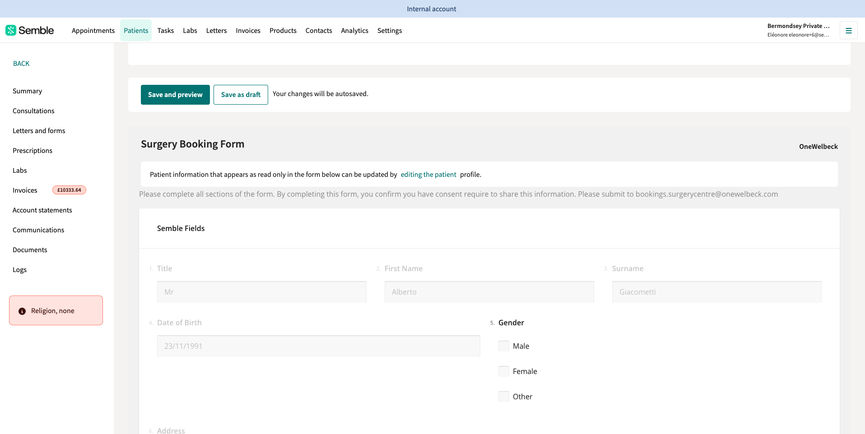Open the Appointments tab
Viewport: 865px width, 434px height.
[93, 31]
